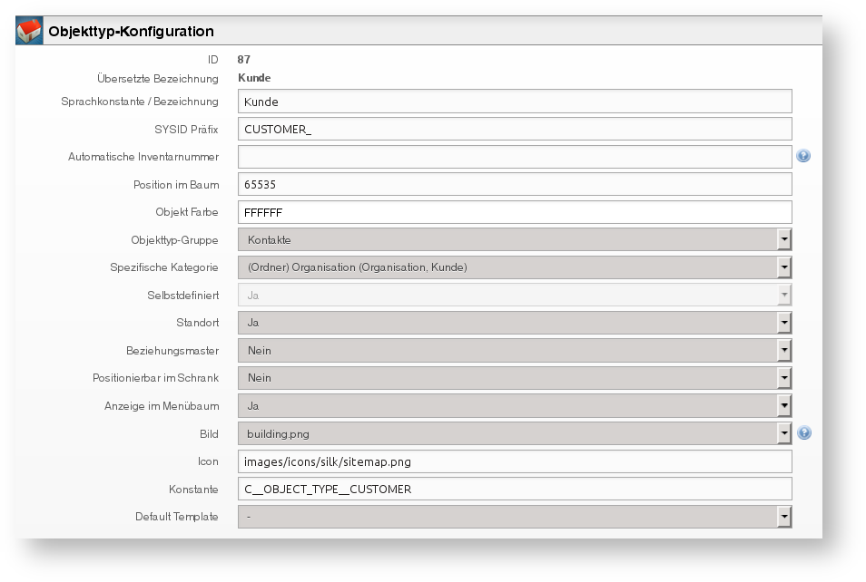This screenshot has width=866, height=582.
Task: Open the Beziehungsmaster dropdown
Action: point(515,350)
